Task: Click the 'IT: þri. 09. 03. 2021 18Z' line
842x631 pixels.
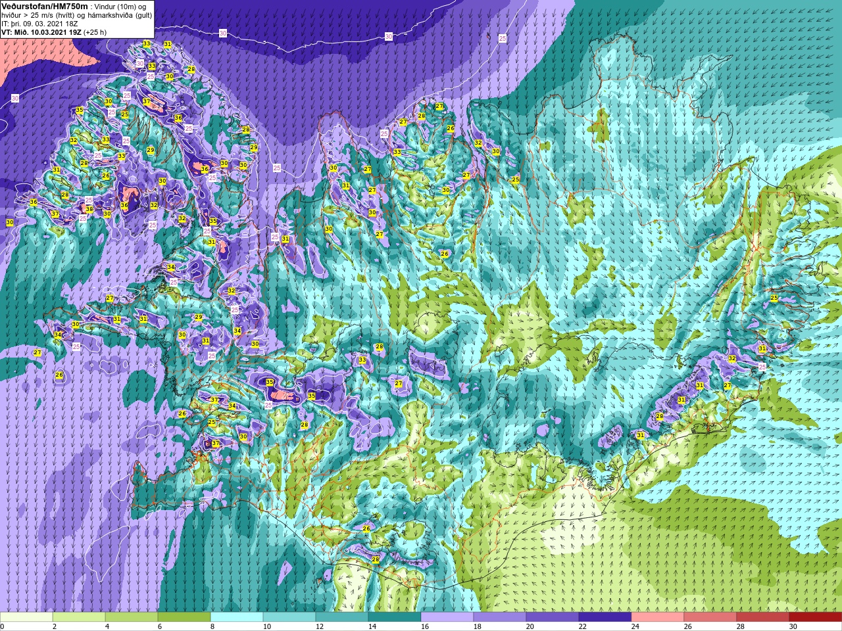Action: coord(39,24)
